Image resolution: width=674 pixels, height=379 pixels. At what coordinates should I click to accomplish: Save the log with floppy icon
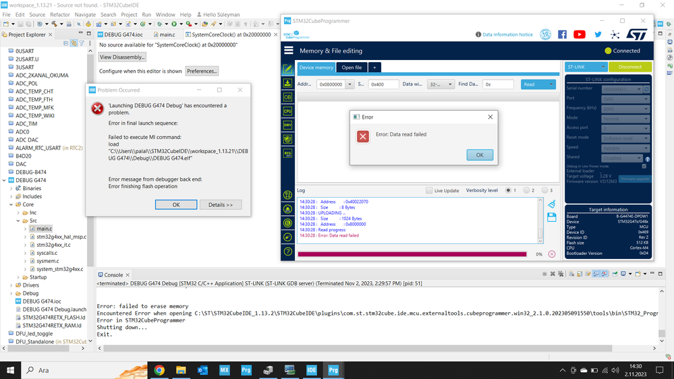[x=552, y=217]
